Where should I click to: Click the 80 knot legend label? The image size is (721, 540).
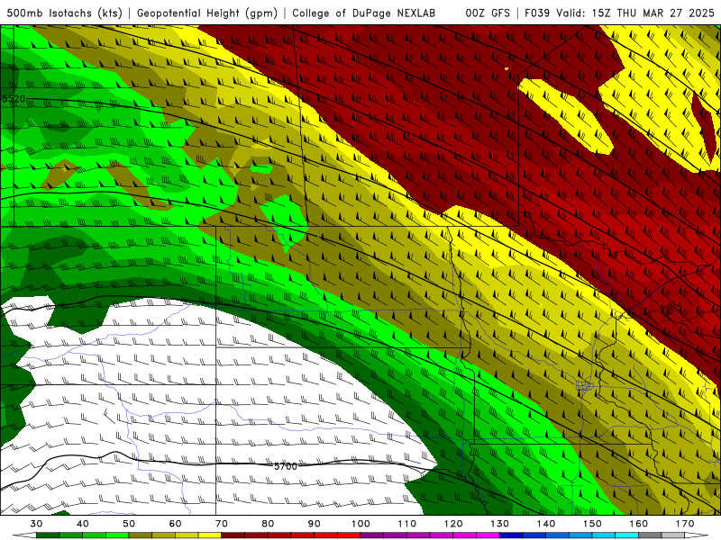click(x=268, y=524)
